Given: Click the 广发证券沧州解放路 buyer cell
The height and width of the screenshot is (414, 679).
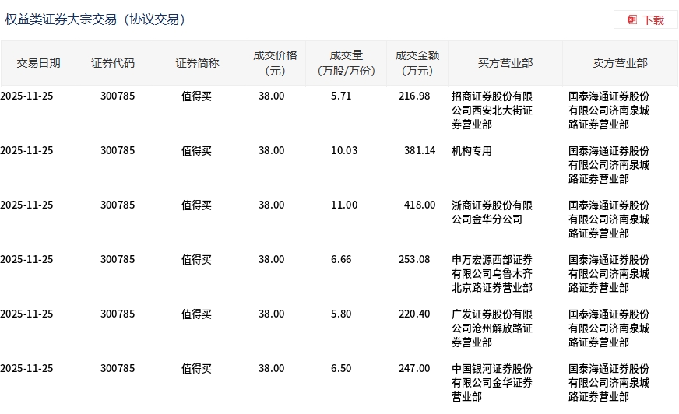Looking at the screenshot, I should (x=492, y=328).
